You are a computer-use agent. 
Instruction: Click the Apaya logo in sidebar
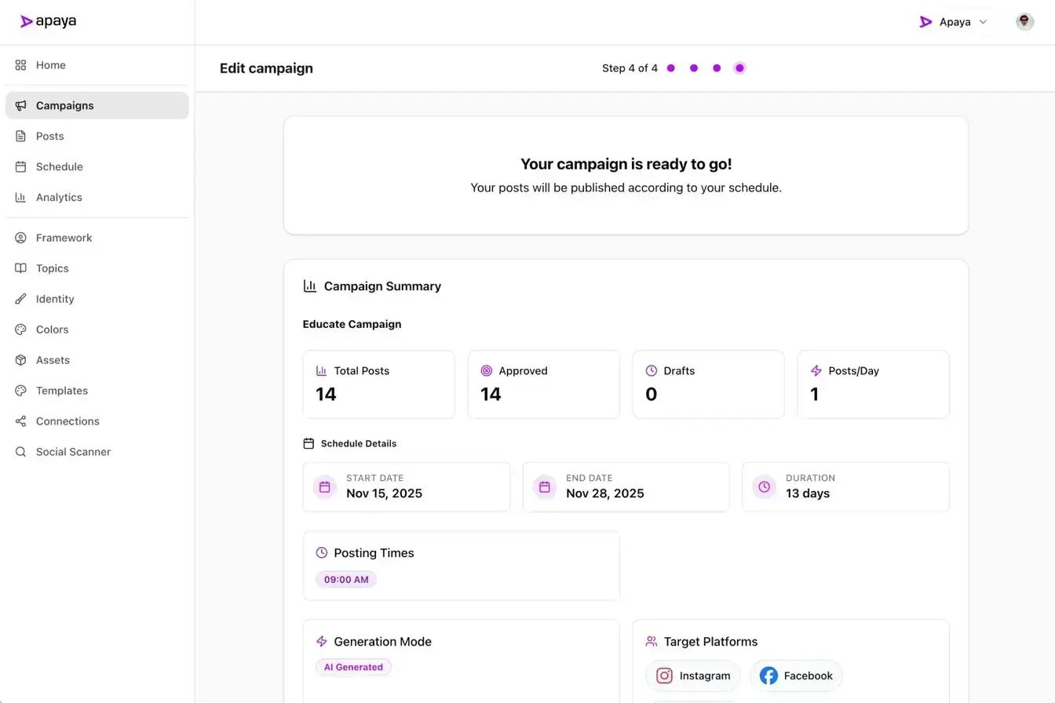(x=49, y=22)
